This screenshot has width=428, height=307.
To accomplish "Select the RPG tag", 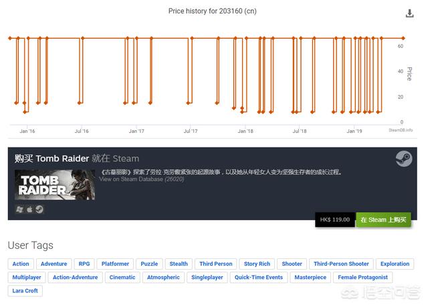I will 84,264.
